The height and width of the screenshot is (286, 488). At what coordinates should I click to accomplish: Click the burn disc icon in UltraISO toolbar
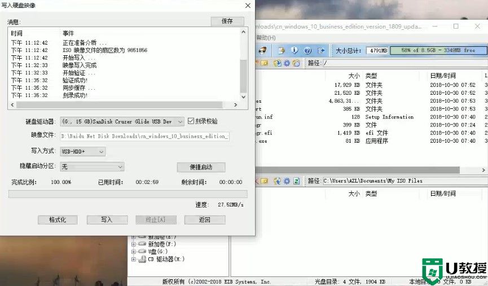tap(263, 50)
